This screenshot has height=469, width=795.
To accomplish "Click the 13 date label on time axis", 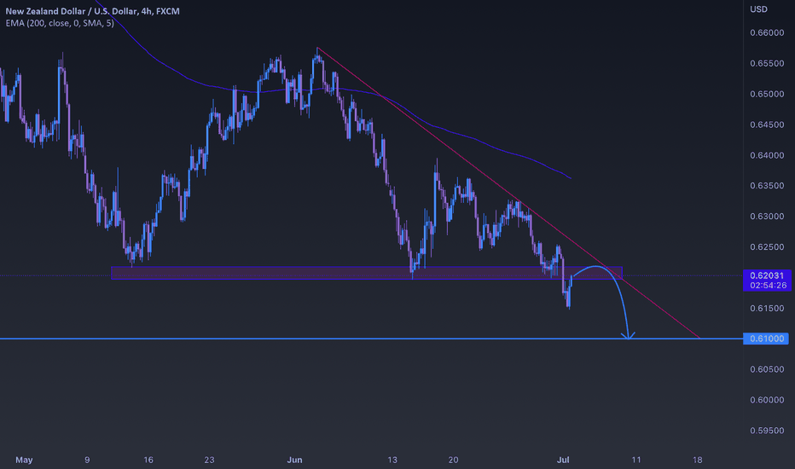I will point(392,460).
